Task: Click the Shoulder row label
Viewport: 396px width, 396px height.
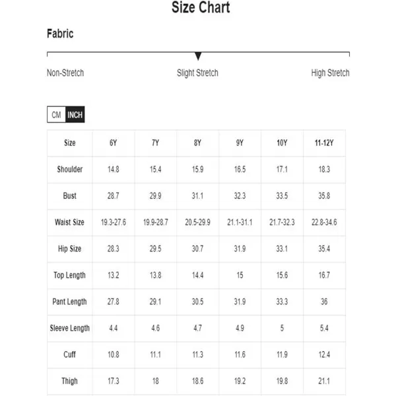Action: coord(70,170)
